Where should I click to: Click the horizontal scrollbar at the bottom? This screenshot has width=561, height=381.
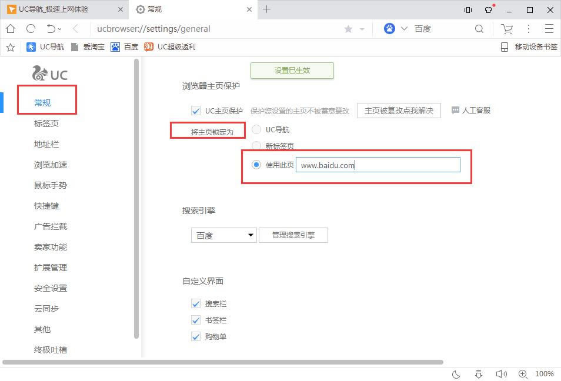point(222,362)
